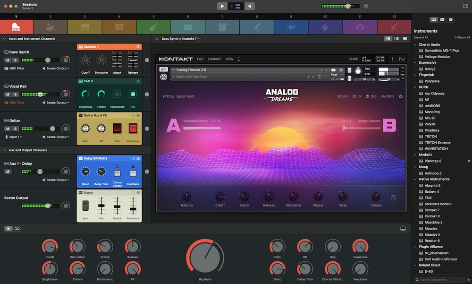
Task: Solo the Guitar channel
Action: (15, 129)
